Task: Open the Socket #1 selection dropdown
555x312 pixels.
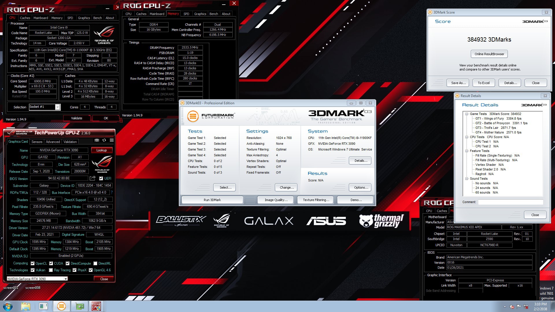Action: click(x=58, y=107)
